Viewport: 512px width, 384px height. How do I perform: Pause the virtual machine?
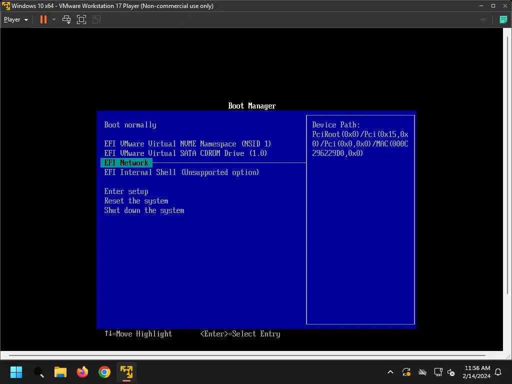coord(43,19)
